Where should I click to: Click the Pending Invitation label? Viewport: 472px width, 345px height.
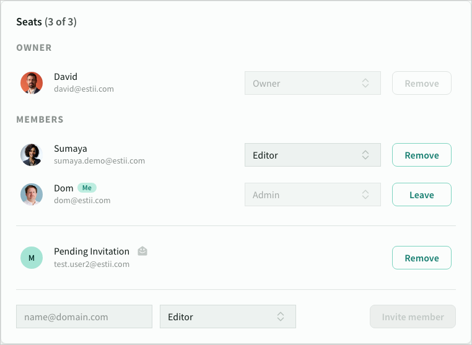[92, 251]
